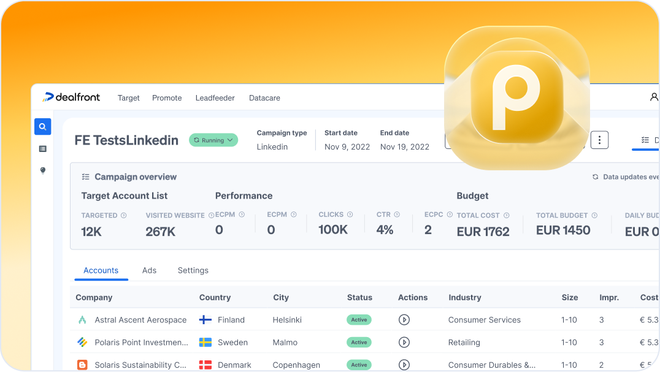Click play action for Solaris Sustainability row

[x=404, y=365]
